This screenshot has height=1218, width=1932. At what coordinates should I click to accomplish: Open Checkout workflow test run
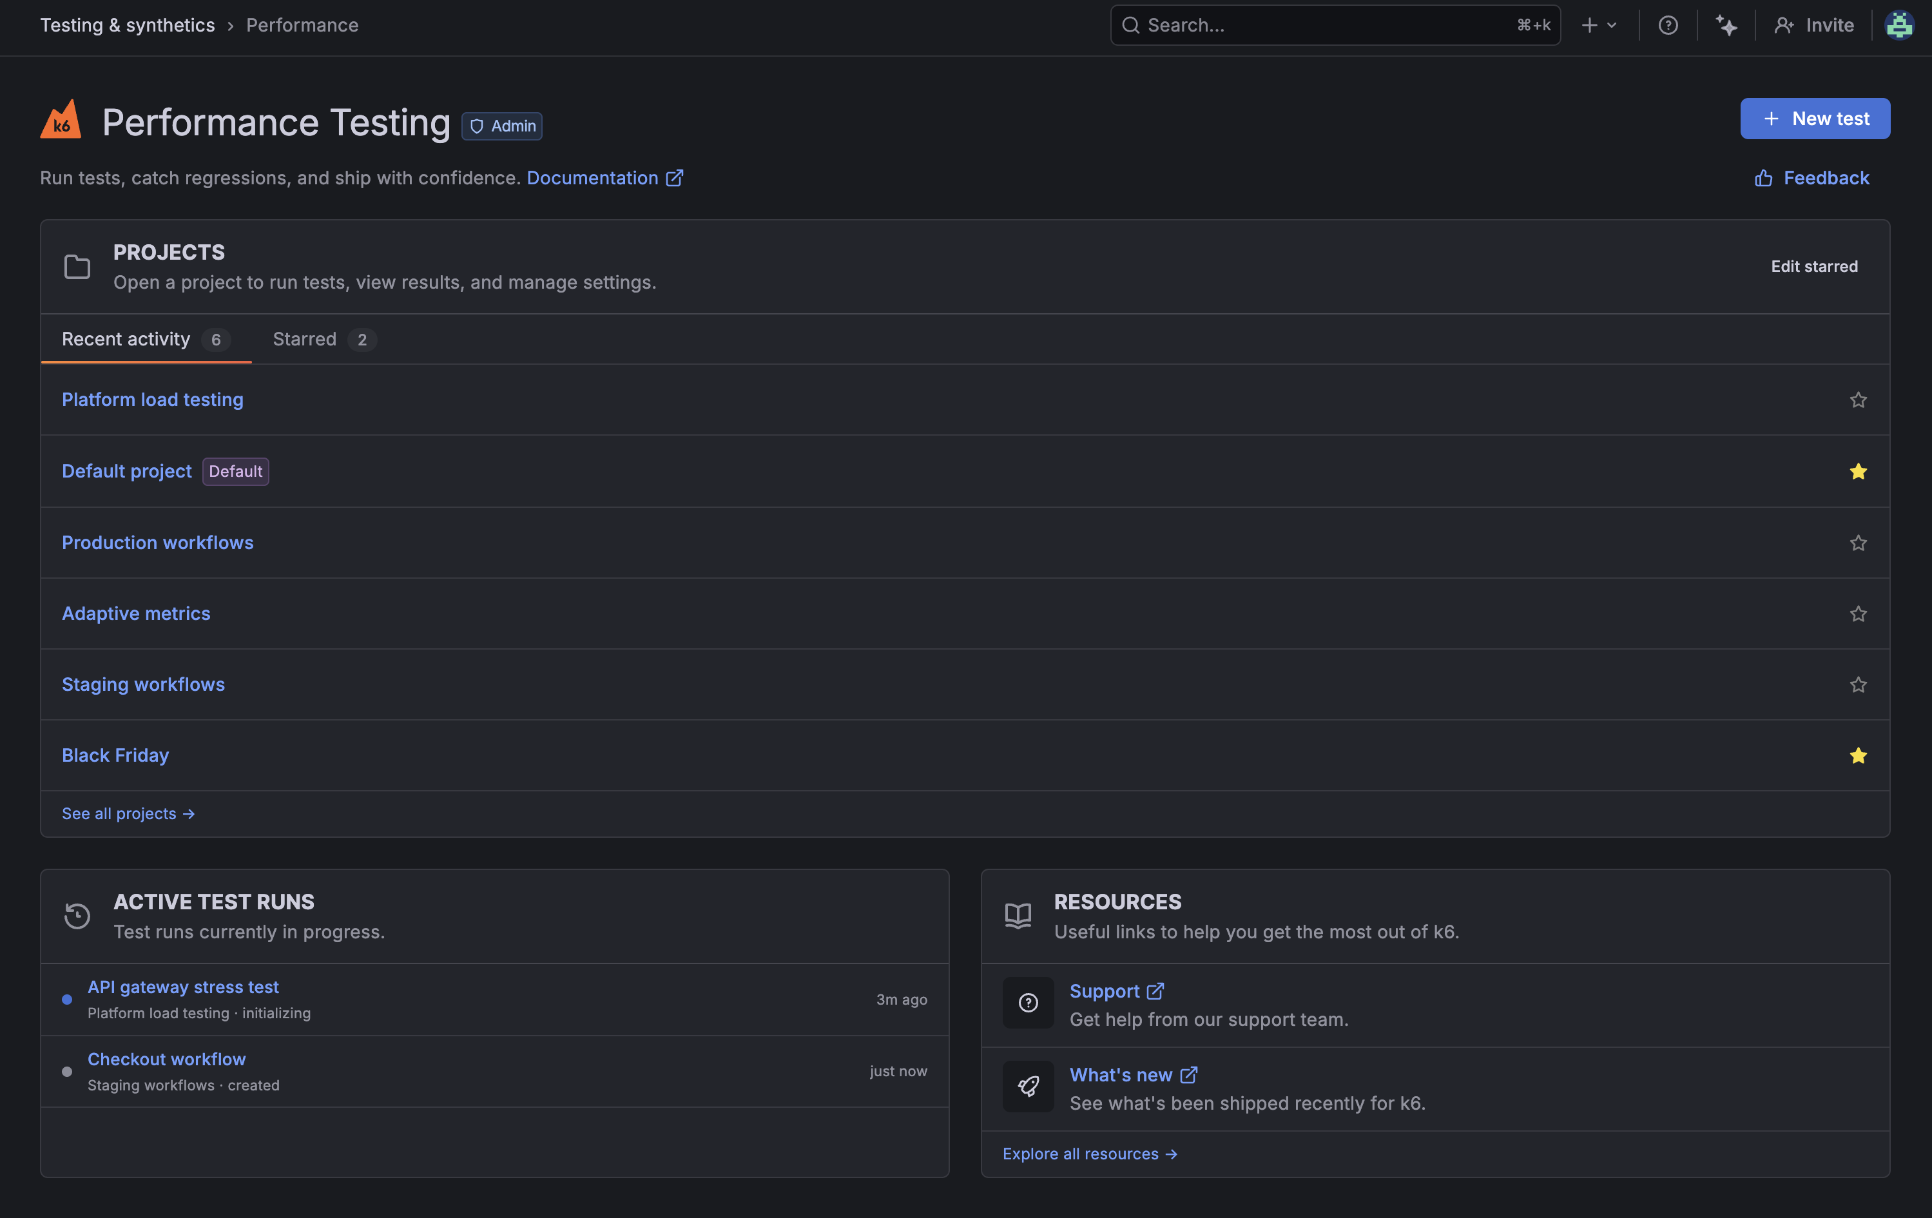167,1059
